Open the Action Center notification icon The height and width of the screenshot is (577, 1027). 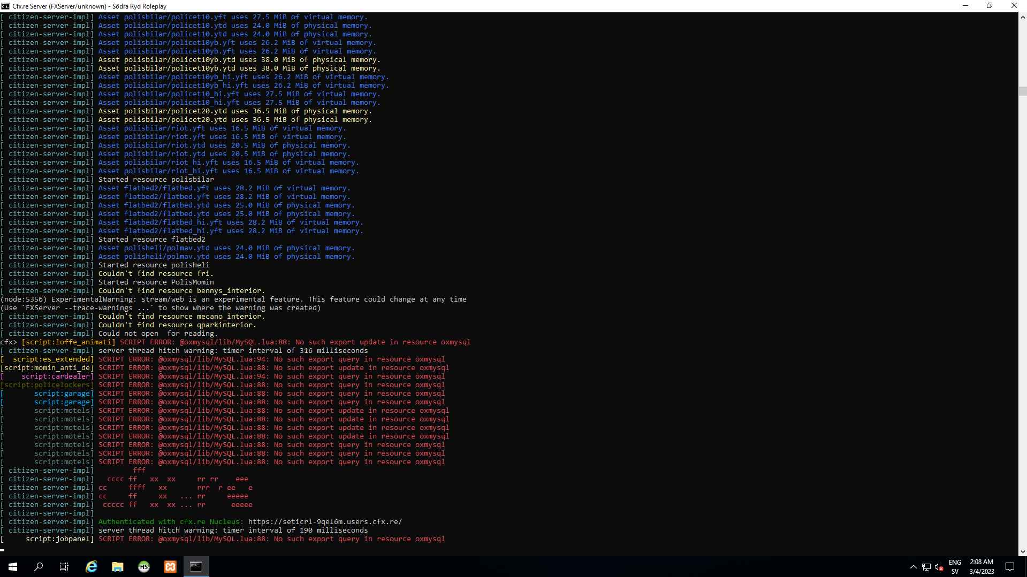click(1010, 566)
